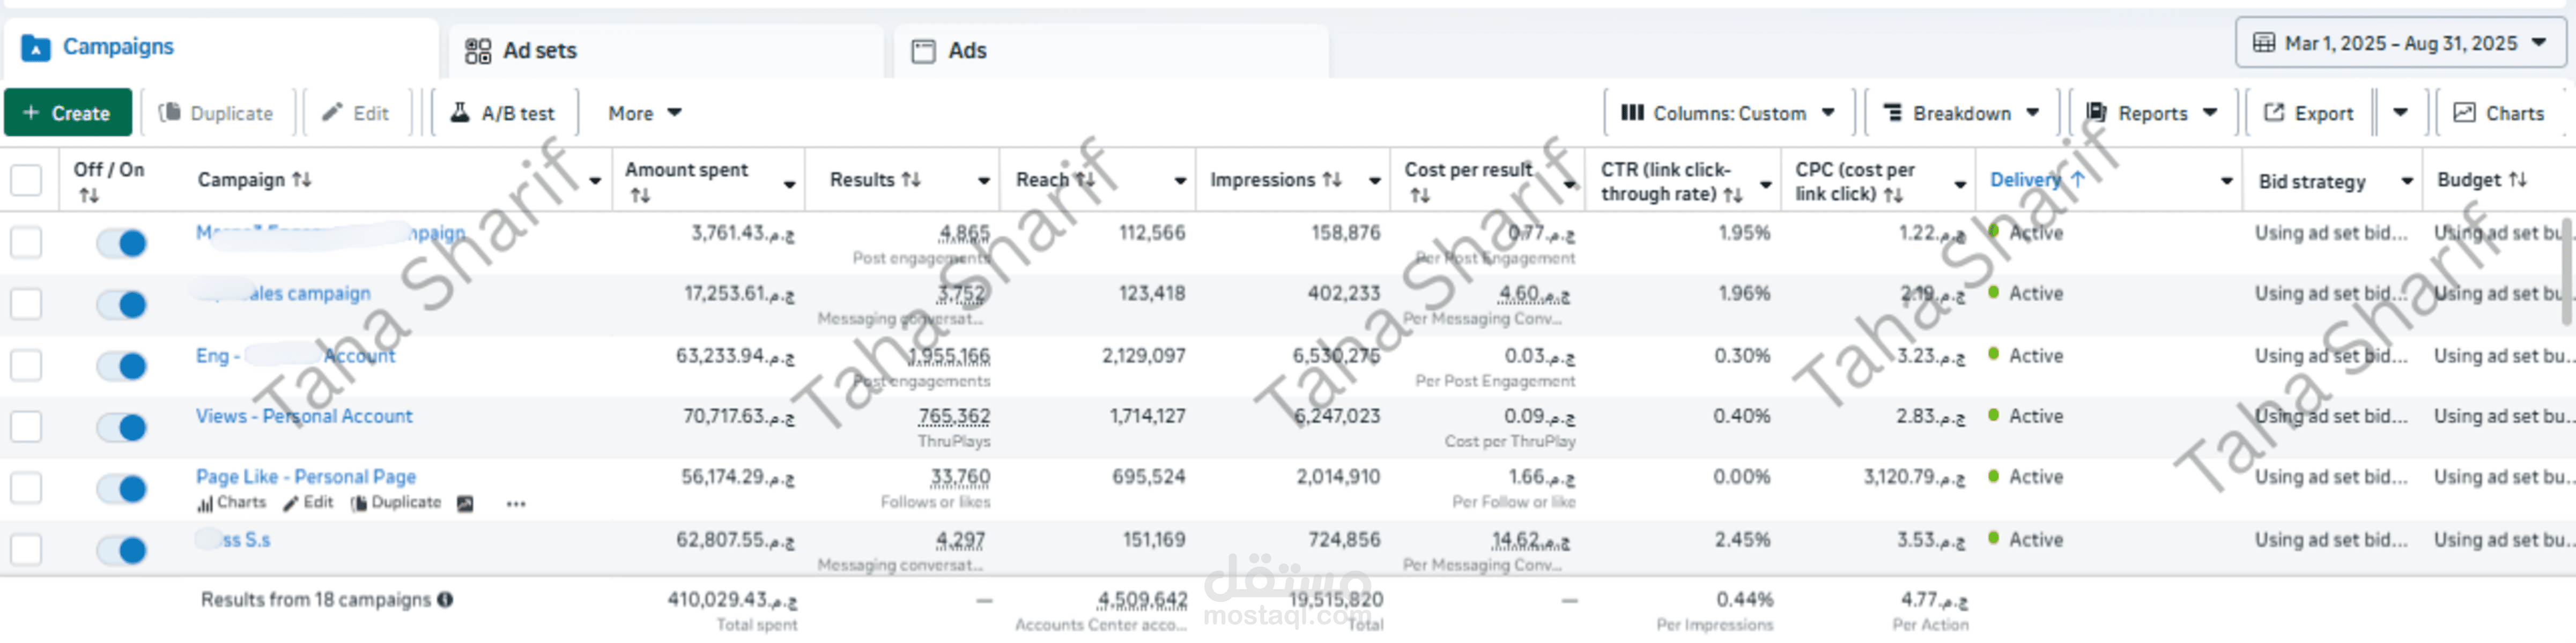The width and height of the screenshot is (2576, 643).
Task: Open the More dropdown menu
Action: (644, 113)
